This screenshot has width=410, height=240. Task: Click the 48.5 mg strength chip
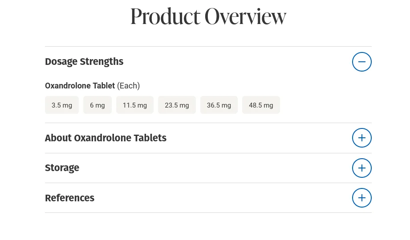[261, 105]
